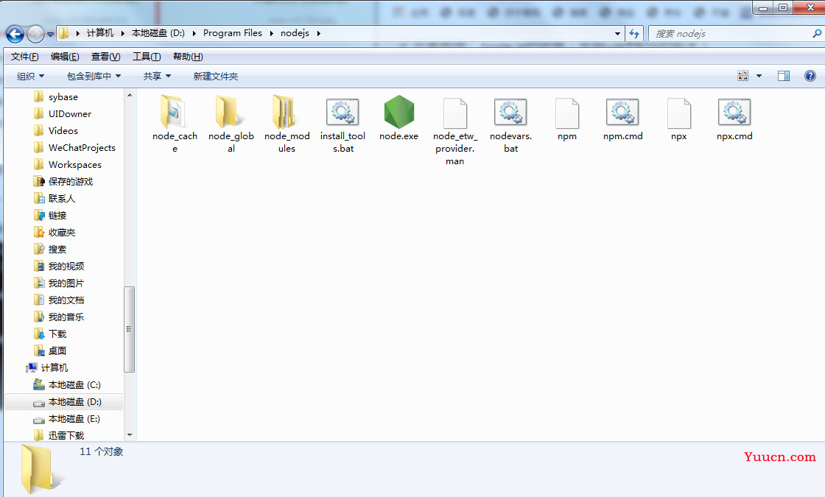The image size is (825, 497).
Task: Select the node_modules folder icon
Action: coord(284,111)
